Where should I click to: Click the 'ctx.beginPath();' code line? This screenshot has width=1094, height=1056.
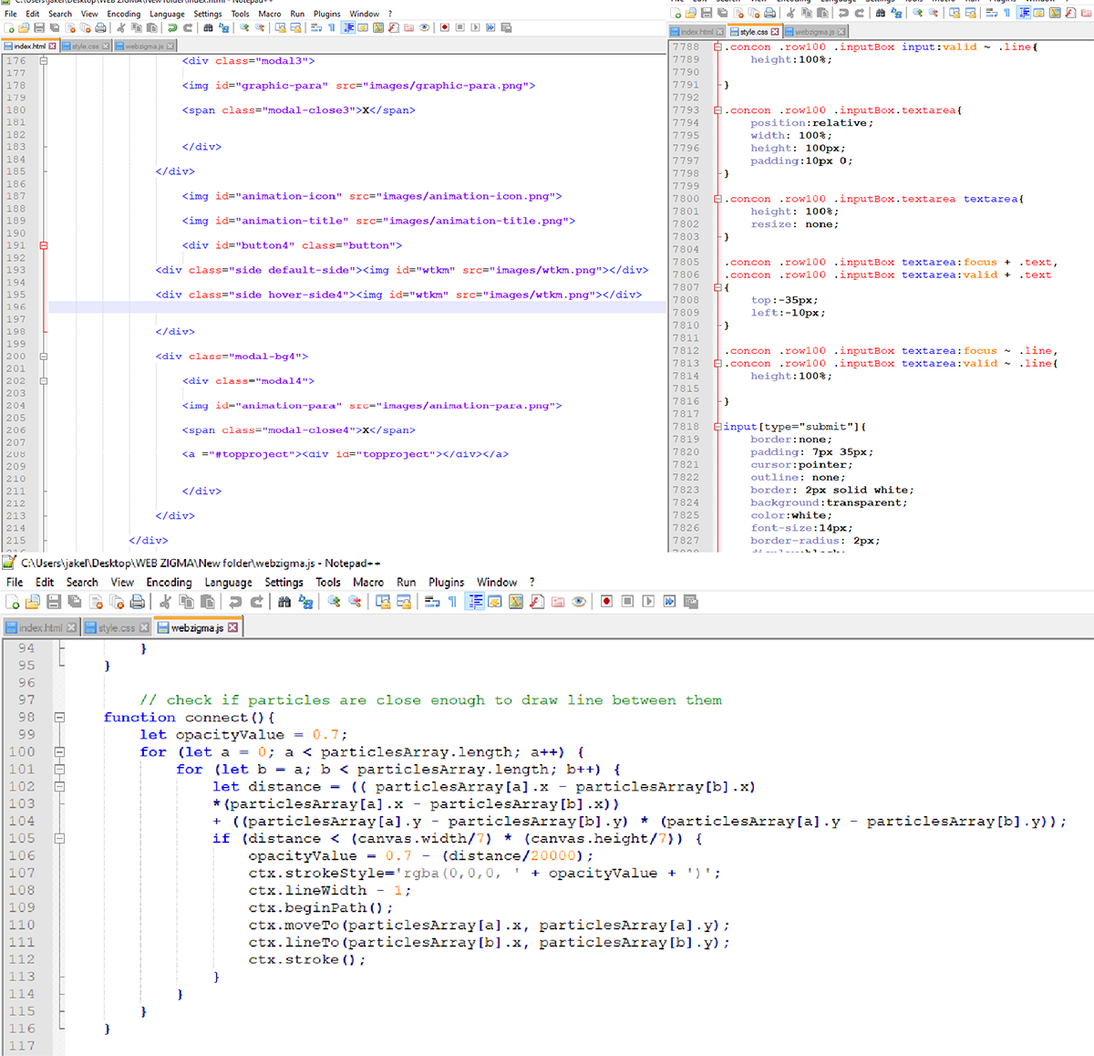tap(321, 907)
